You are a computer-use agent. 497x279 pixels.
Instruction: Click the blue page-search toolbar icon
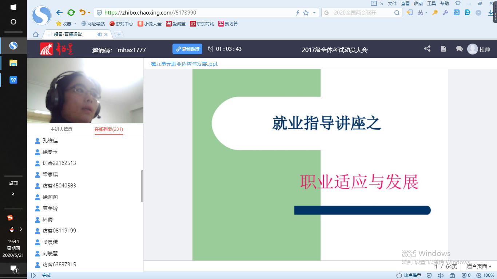(468, 13)
